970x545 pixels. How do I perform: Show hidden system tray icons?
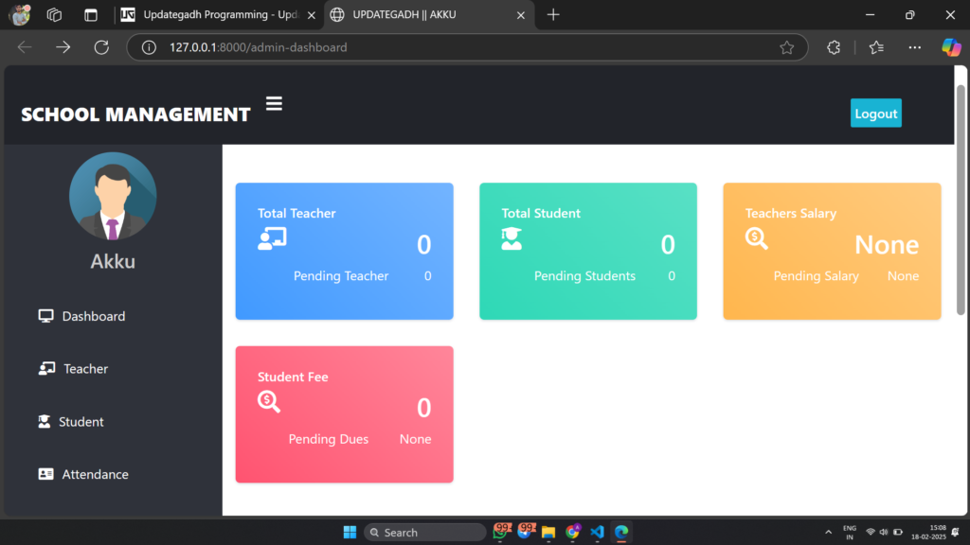click(x=828, y=532)
